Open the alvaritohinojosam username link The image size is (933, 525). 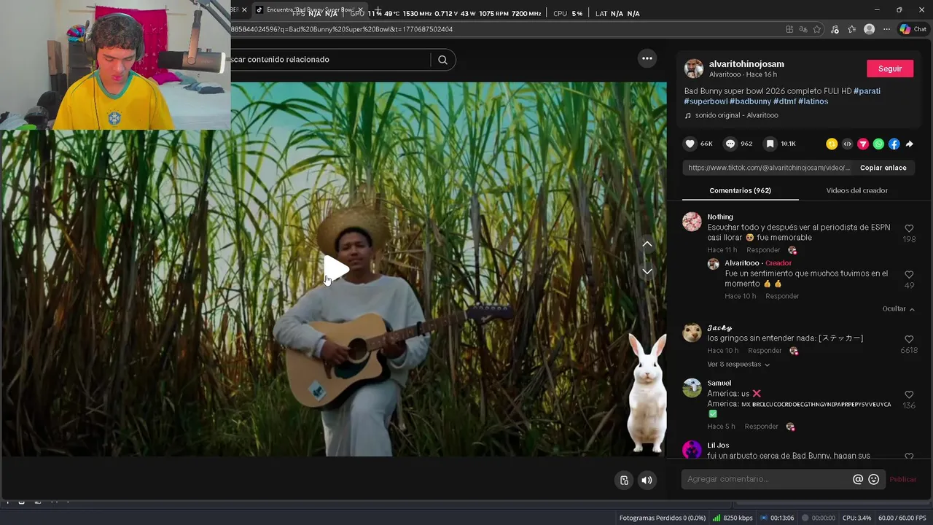746,64
